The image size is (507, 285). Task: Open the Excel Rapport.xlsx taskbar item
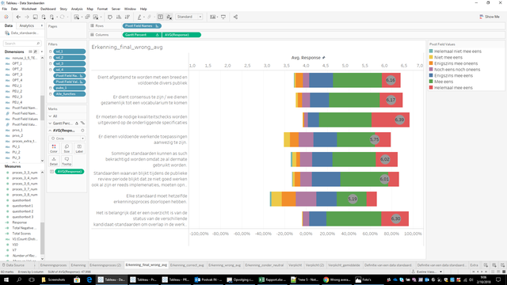[x=273, y=279]
